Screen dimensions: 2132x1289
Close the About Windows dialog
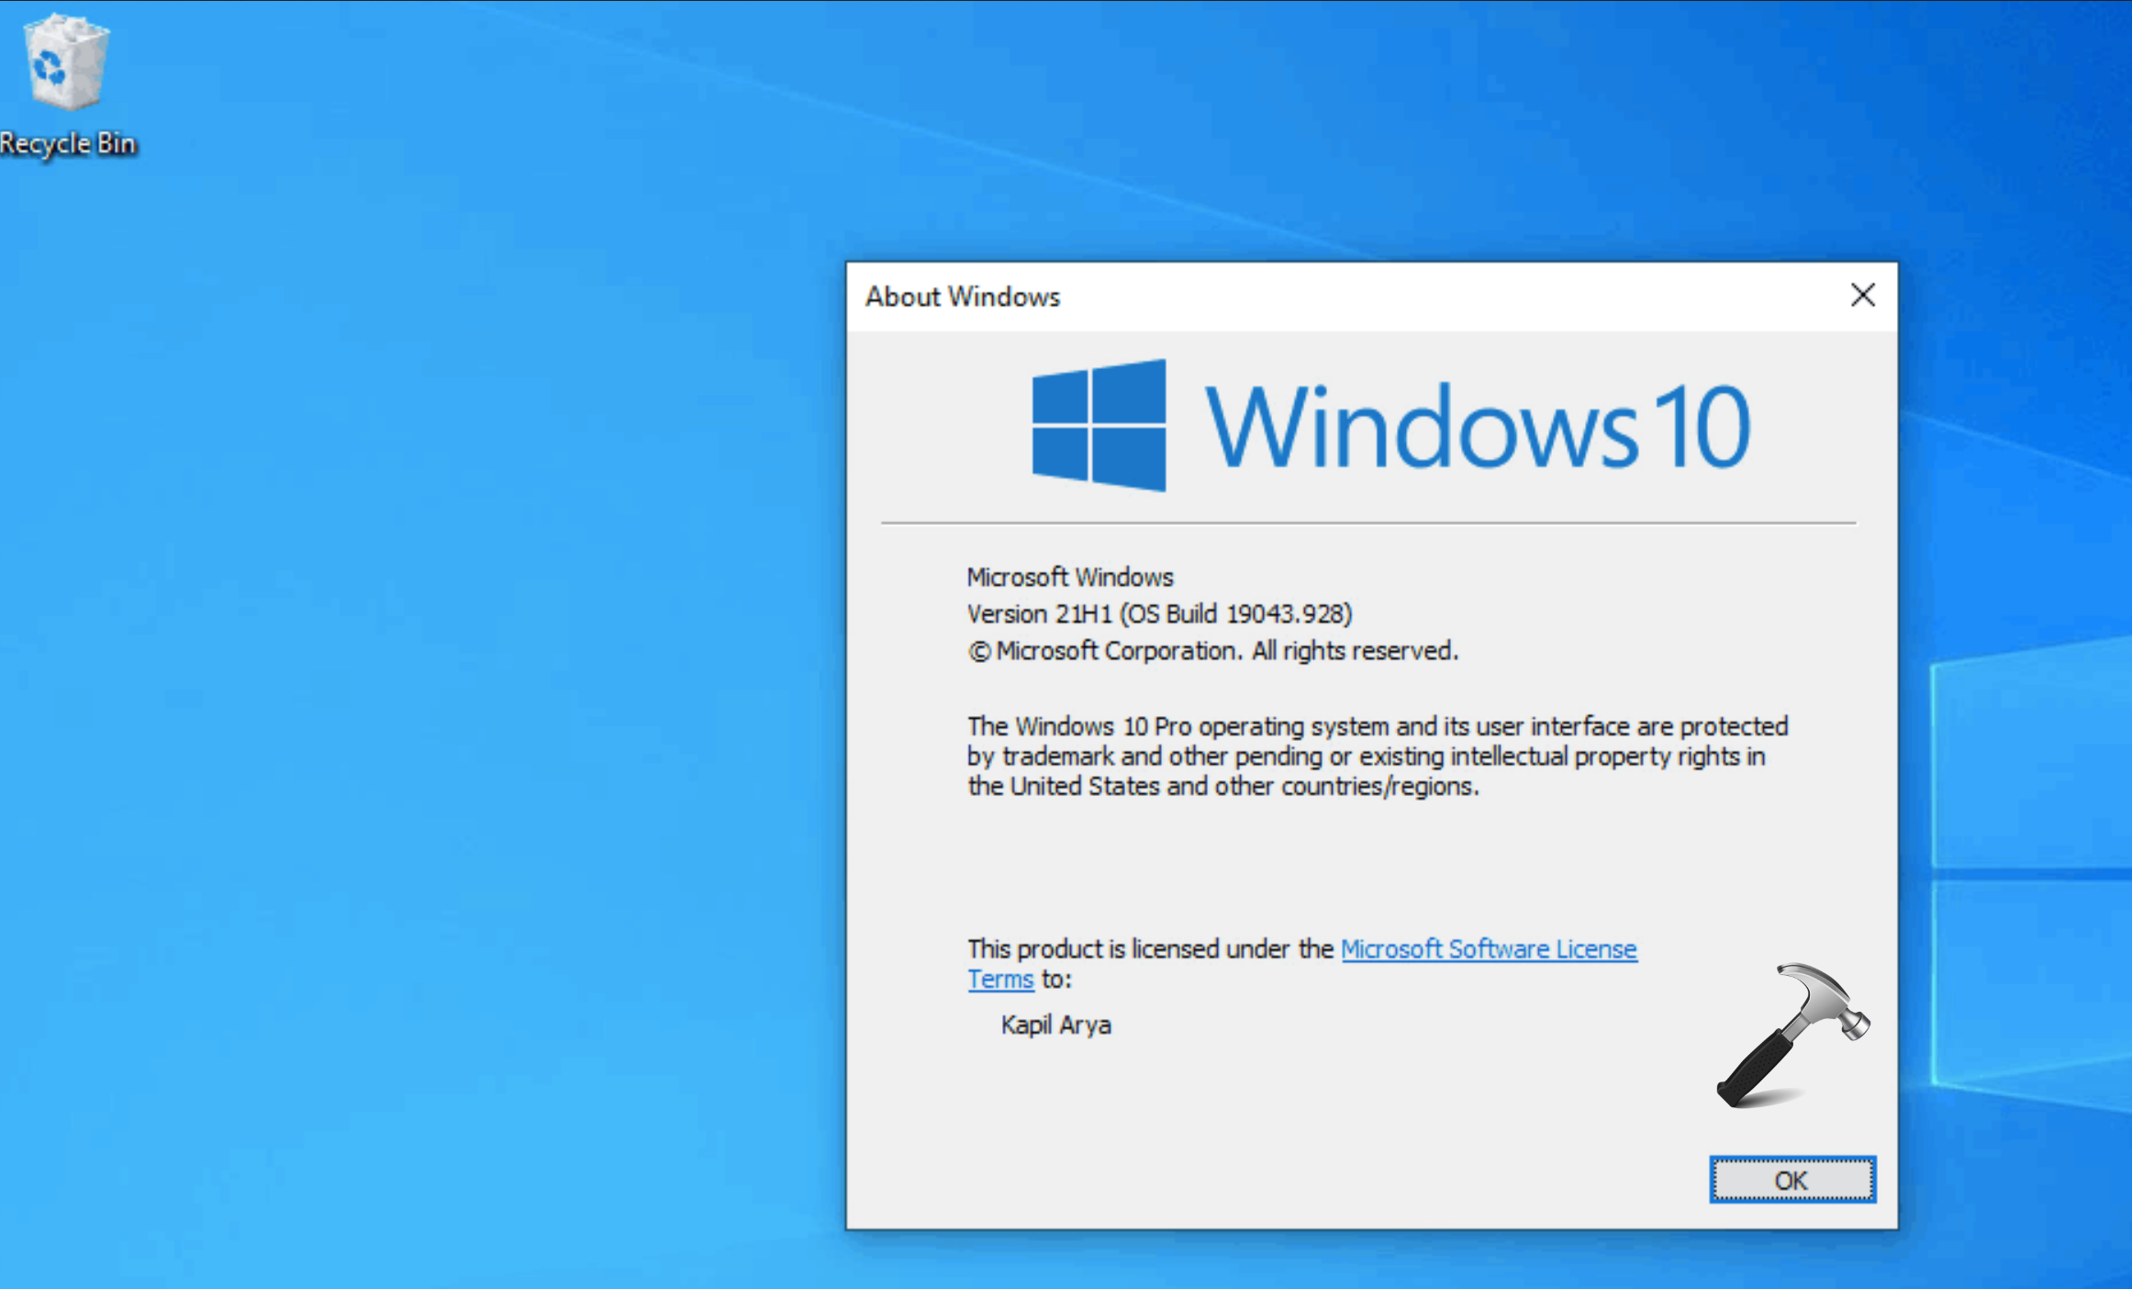tap(1862, 296)
